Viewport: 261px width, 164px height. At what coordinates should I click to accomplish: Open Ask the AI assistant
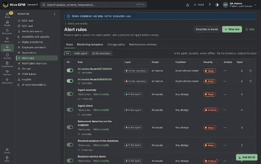(x=247, y=157)
